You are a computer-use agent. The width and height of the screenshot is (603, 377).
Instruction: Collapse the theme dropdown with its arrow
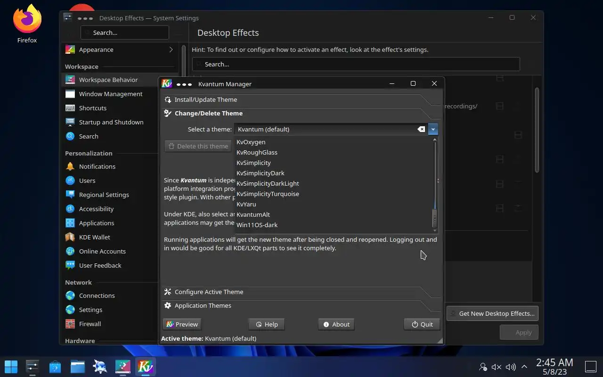(433, 129)
